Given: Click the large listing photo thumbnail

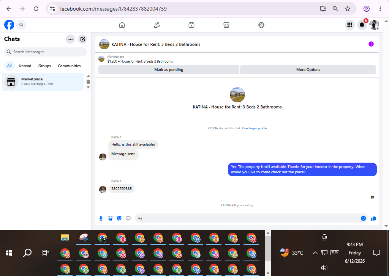Looking at the screenshot, I should pyautogui.click(x=237, y=95).
